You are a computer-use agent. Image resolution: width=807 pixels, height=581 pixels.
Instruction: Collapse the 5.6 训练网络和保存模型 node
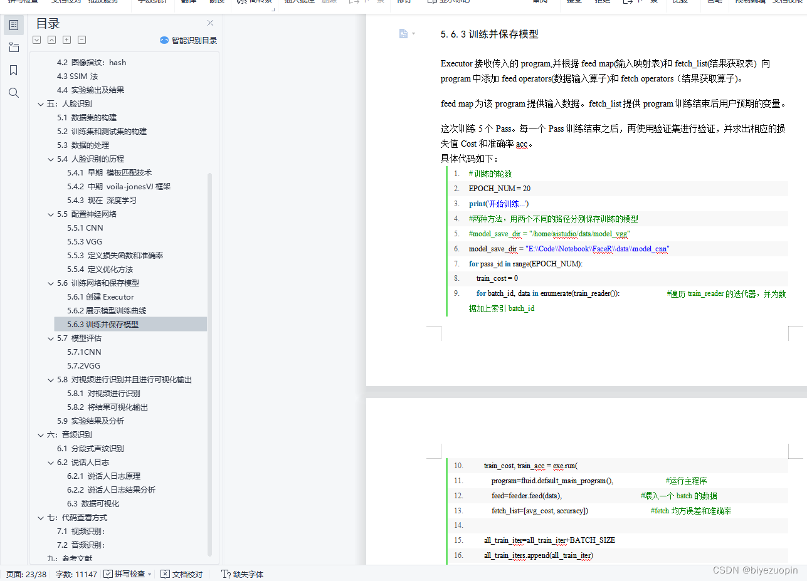[x=51, y=283]
